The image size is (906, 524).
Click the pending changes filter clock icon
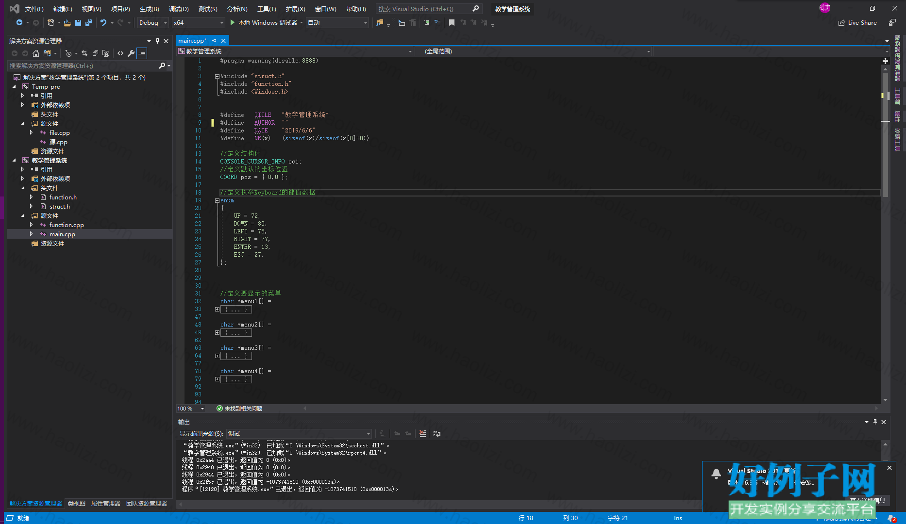pos(68,53)
